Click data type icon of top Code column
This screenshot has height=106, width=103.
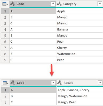pos(13,4)
